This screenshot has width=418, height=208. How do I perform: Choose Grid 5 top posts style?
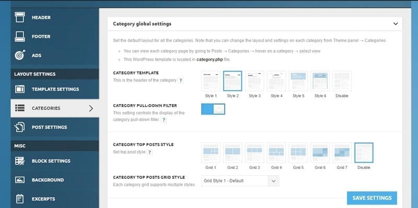298,153
